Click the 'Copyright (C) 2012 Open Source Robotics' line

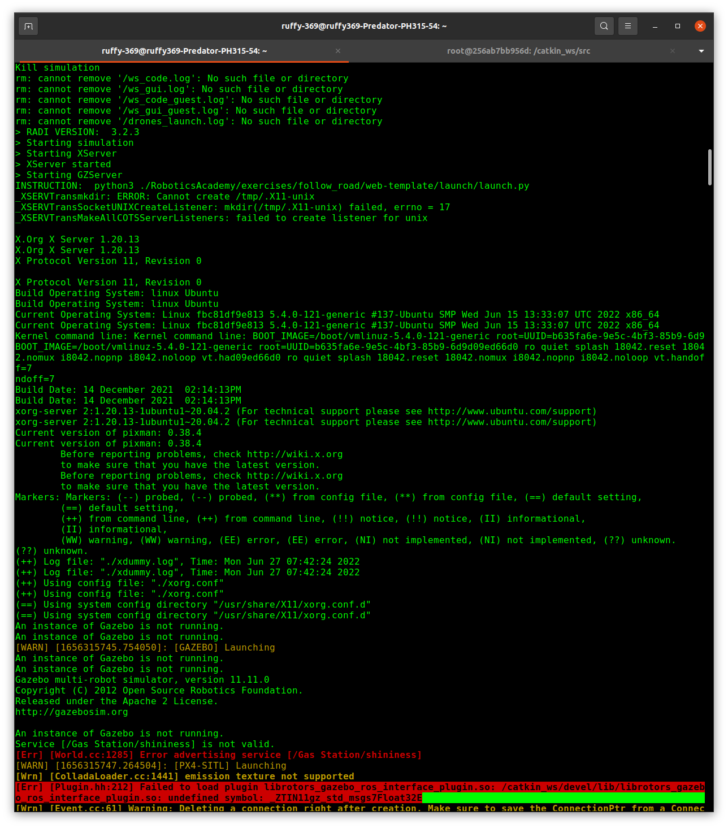pos(159,691)
